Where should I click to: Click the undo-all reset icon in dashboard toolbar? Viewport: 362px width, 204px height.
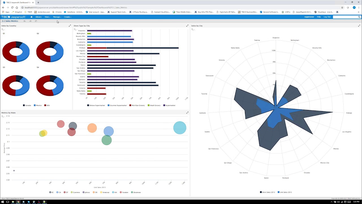point(36,21)
